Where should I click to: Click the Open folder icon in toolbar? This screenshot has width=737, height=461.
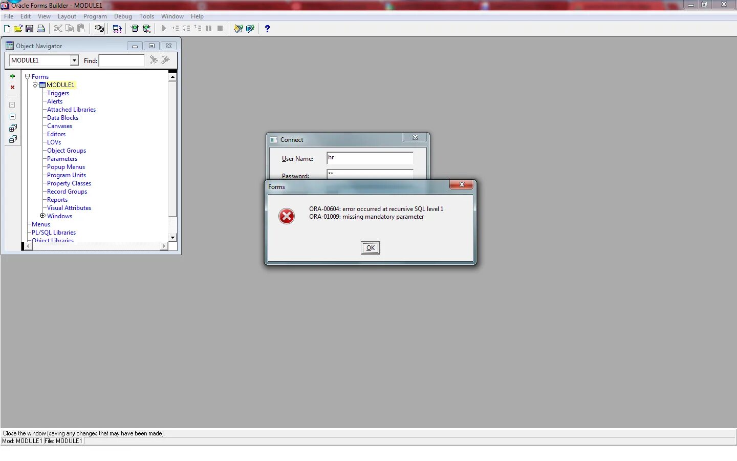18,29
